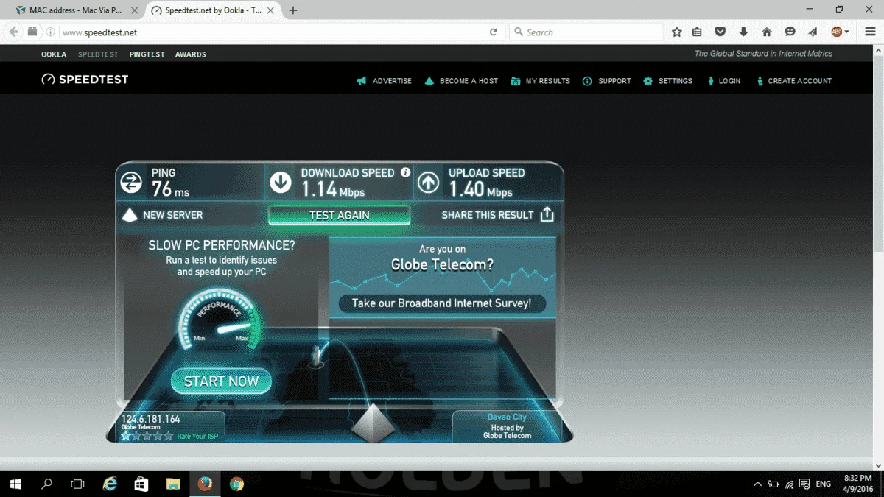
Task: Open SUPPORT page
Action: pos(606,81)
